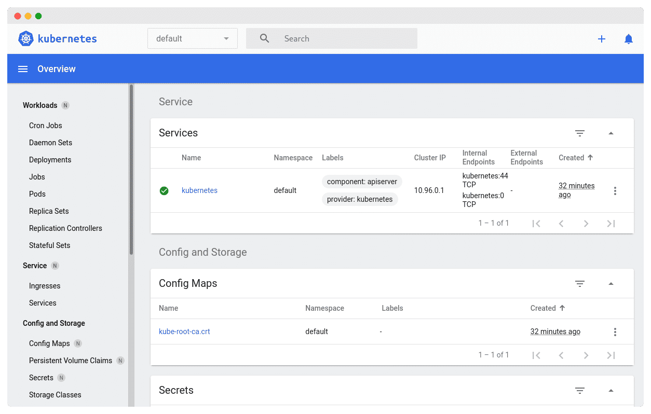Open the default namespace dropdown

click(x=193, y=38)
